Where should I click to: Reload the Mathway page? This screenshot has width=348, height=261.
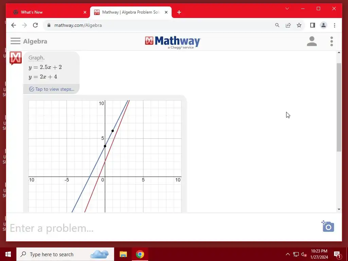point(35,25)
